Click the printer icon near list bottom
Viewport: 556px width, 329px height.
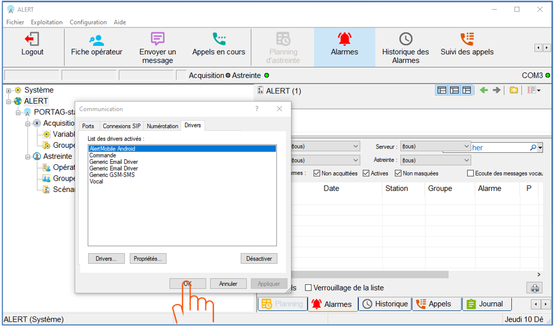[x=534, y=288]
